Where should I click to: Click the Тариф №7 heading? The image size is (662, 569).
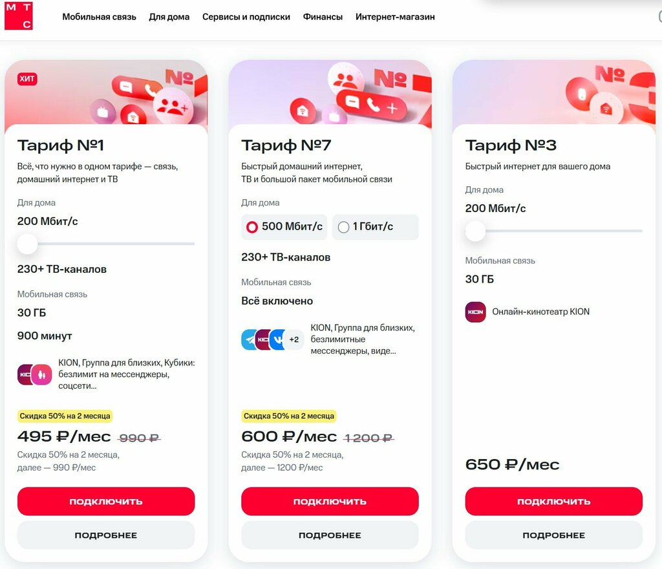click(286, 145)
